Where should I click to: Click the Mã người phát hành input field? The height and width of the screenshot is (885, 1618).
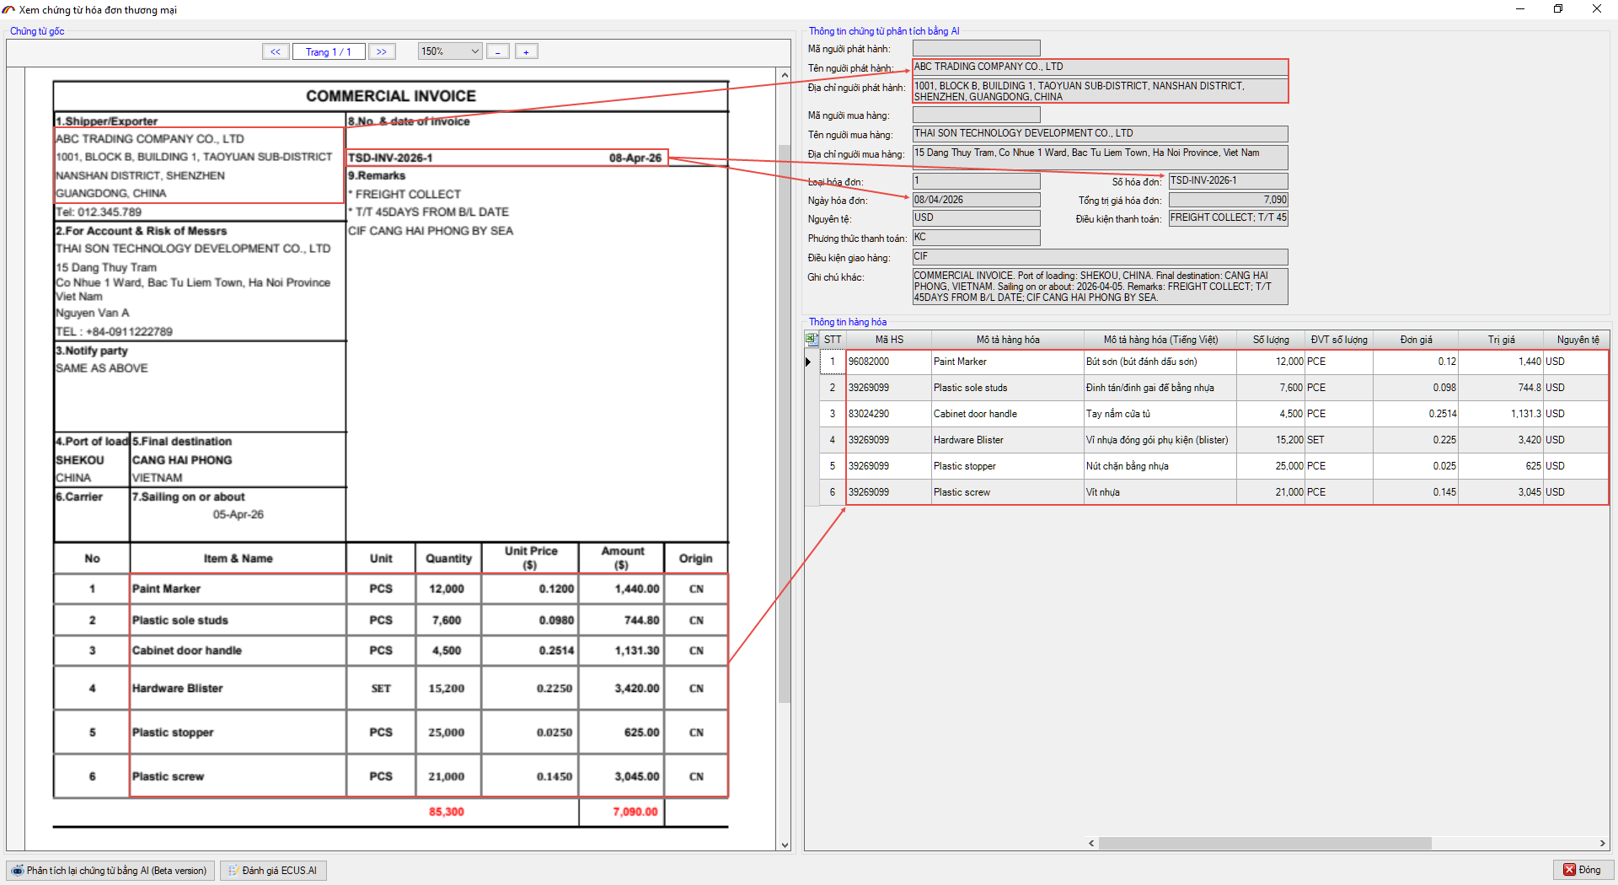[976, 49]
